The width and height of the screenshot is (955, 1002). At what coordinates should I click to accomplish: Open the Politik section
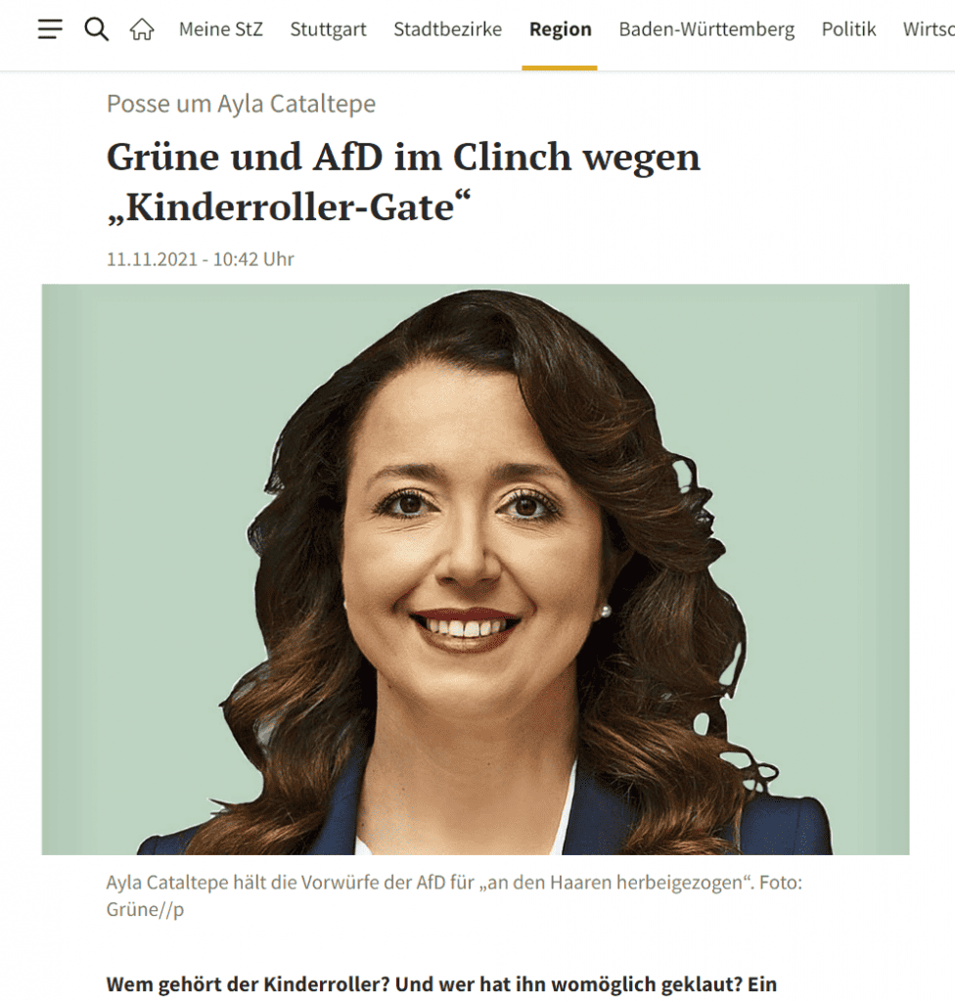pos(848,29)
